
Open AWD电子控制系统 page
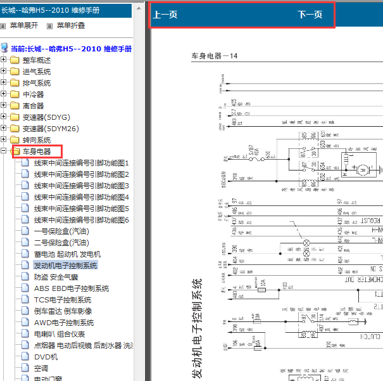coord(64,323)
